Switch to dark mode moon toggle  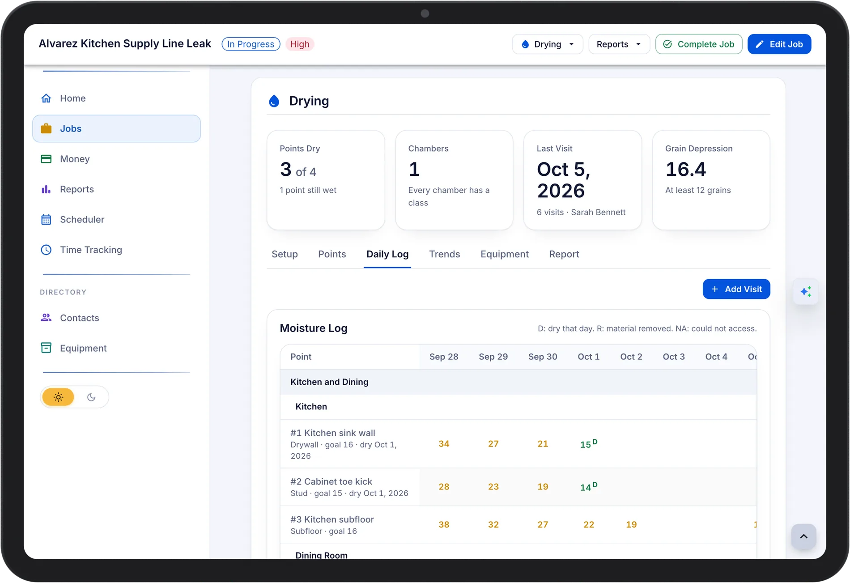click(x=91, y=397)
